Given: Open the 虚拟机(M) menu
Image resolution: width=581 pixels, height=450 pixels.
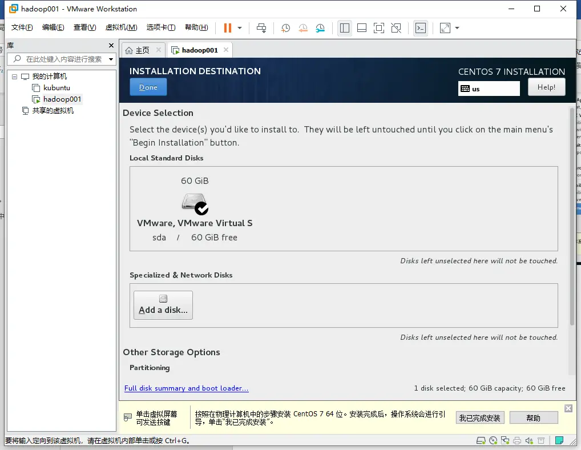Looking at the screenshot, I should [x=121, y=27].
